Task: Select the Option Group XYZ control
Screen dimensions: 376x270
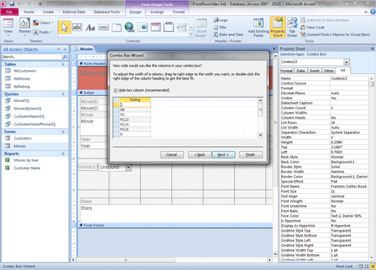Action: point(168,27)
